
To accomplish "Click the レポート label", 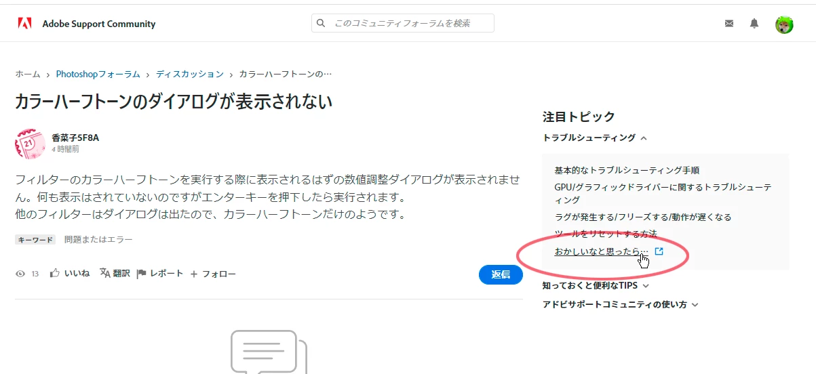I will (x=167, y=274).
